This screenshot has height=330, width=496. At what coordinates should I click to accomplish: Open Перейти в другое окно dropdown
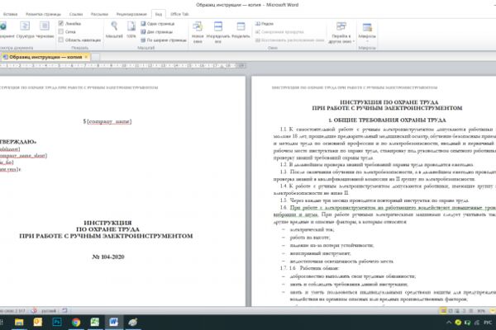click(341, 32)
